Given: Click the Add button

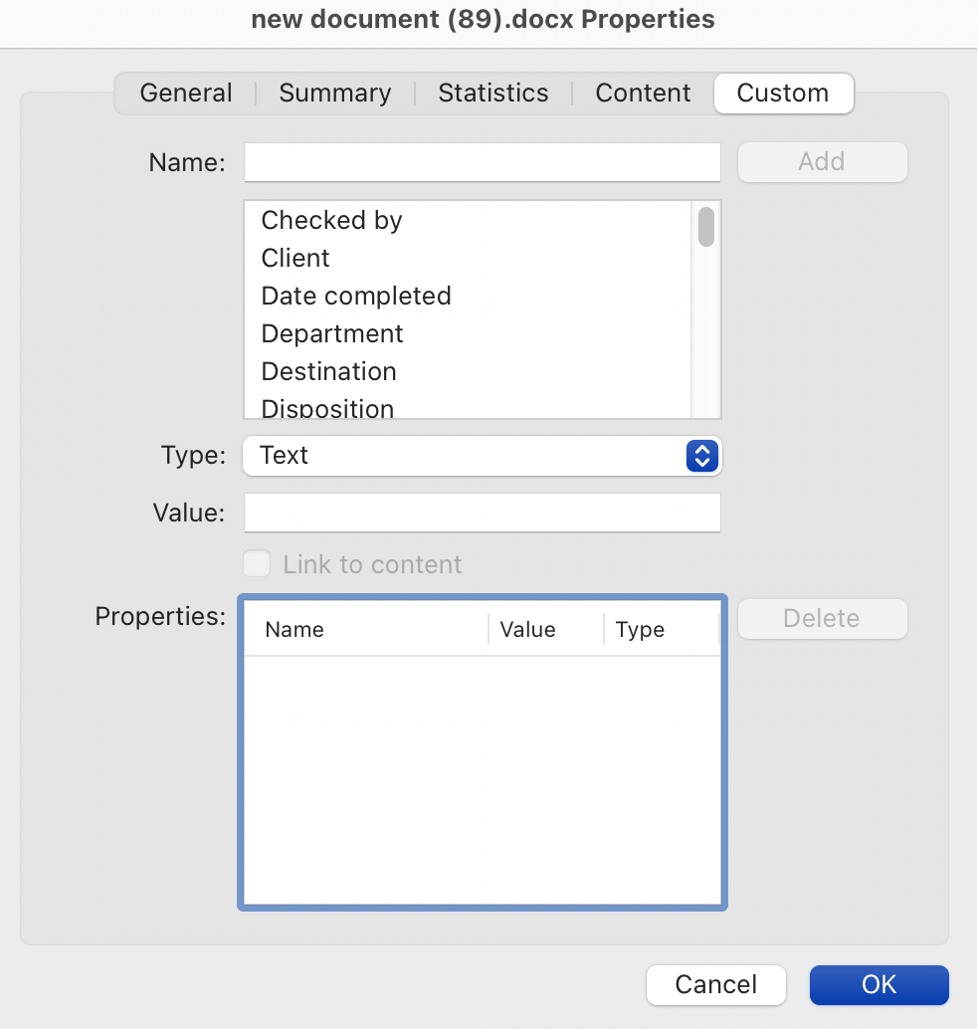Looking at the screenshot, I should tap(822, 162).
